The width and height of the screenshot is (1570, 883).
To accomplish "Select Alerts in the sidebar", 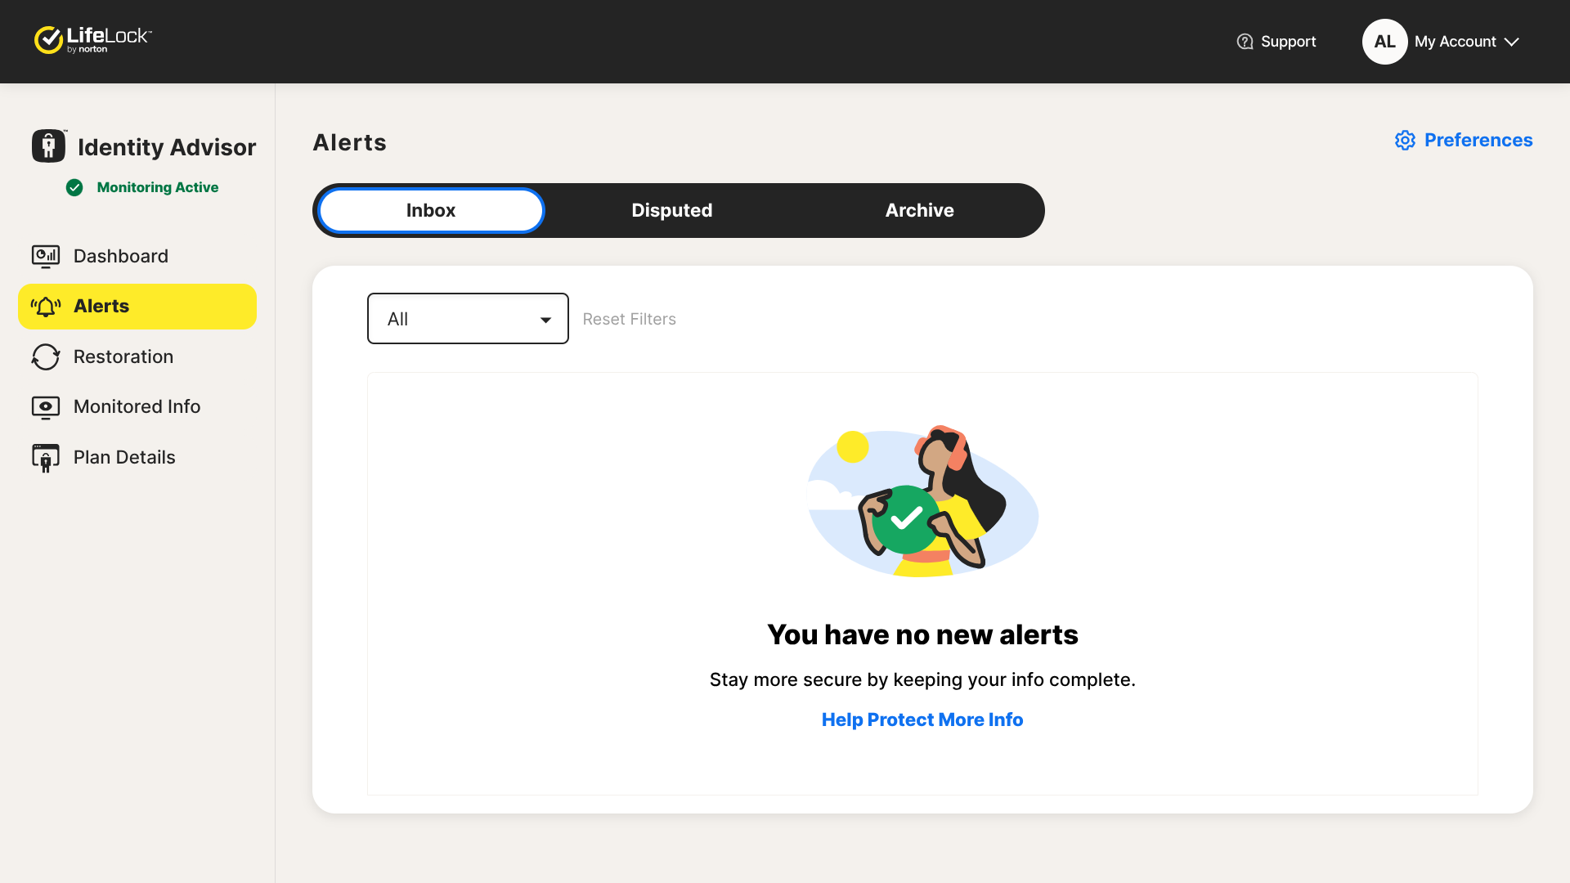I will 137,307.
